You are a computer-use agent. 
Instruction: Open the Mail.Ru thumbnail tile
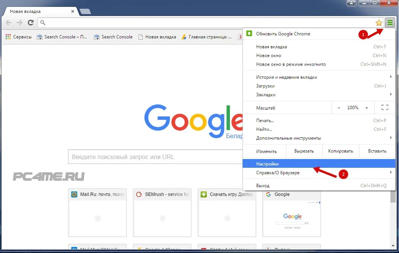pos(97,213)
